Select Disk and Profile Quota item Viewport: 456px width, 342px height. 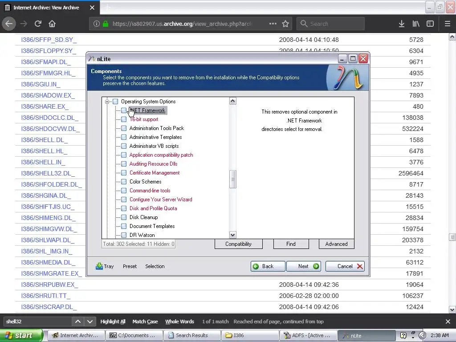pos(153,208)
